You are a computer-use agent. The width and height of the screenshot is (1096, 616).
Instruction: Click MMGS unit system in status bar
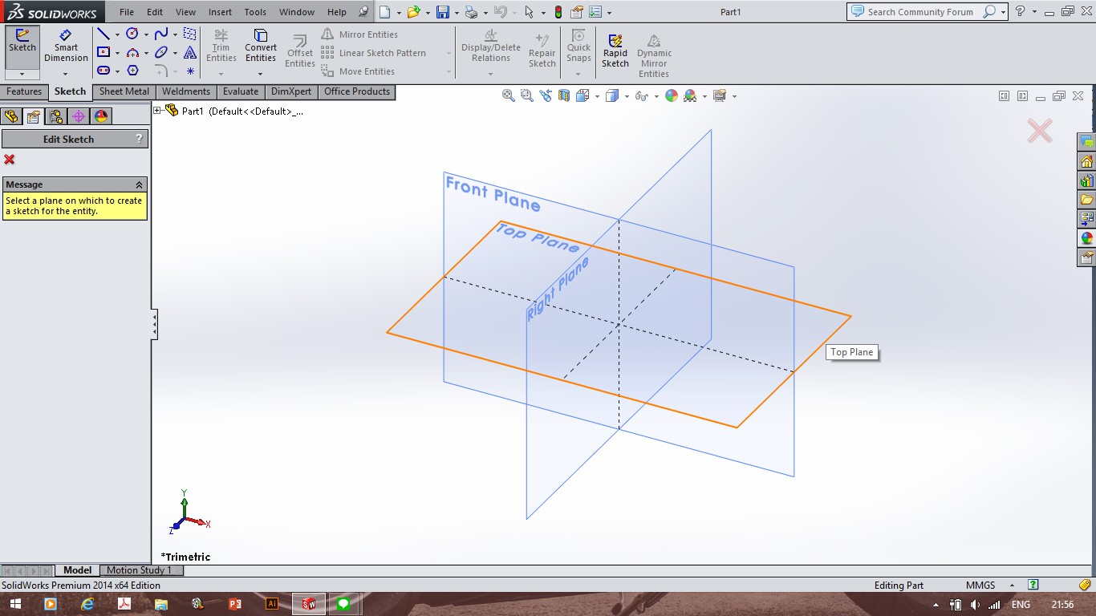point(980,585)
